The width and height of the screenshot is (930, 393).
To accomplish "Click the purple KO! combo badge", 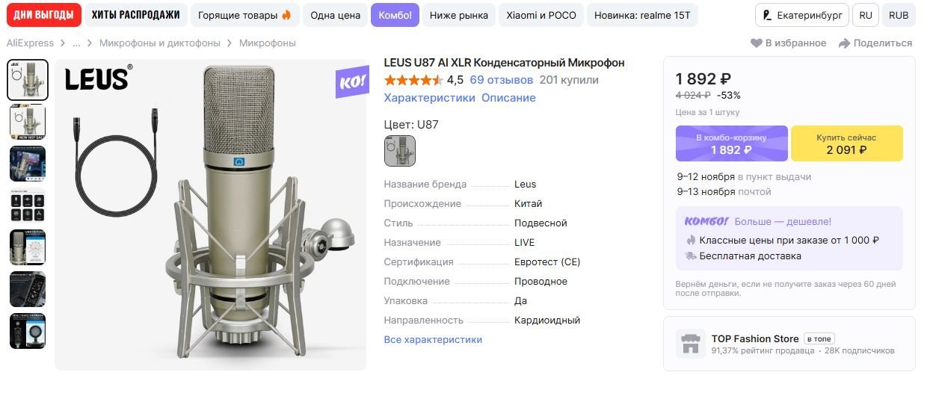I will coord(352,82).
